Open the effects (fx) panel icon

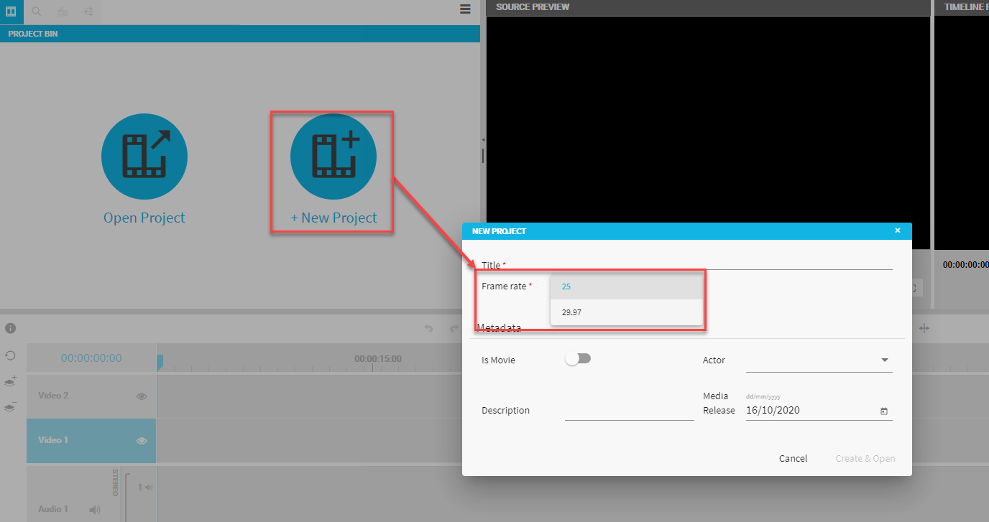pyautogui.click(x=62, y=11)
